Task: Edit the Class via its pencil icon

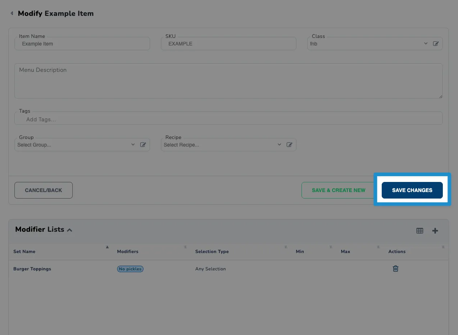Action: coord(436,44)
